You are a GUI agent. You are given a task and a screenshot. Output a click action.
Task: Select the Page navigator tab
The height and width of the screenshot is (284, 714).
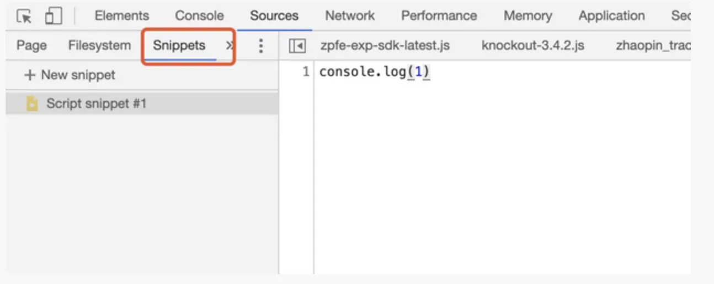click(31, 45)
